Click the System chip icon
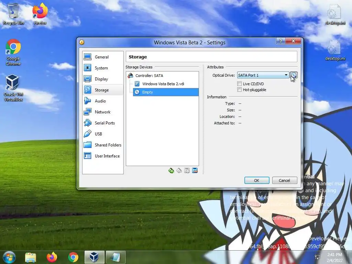The height and width of the screenshot is (264, 352). (x=88, y=68)
